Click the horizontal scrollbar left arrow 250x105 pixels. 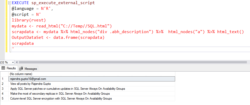(x=17, y=62)
